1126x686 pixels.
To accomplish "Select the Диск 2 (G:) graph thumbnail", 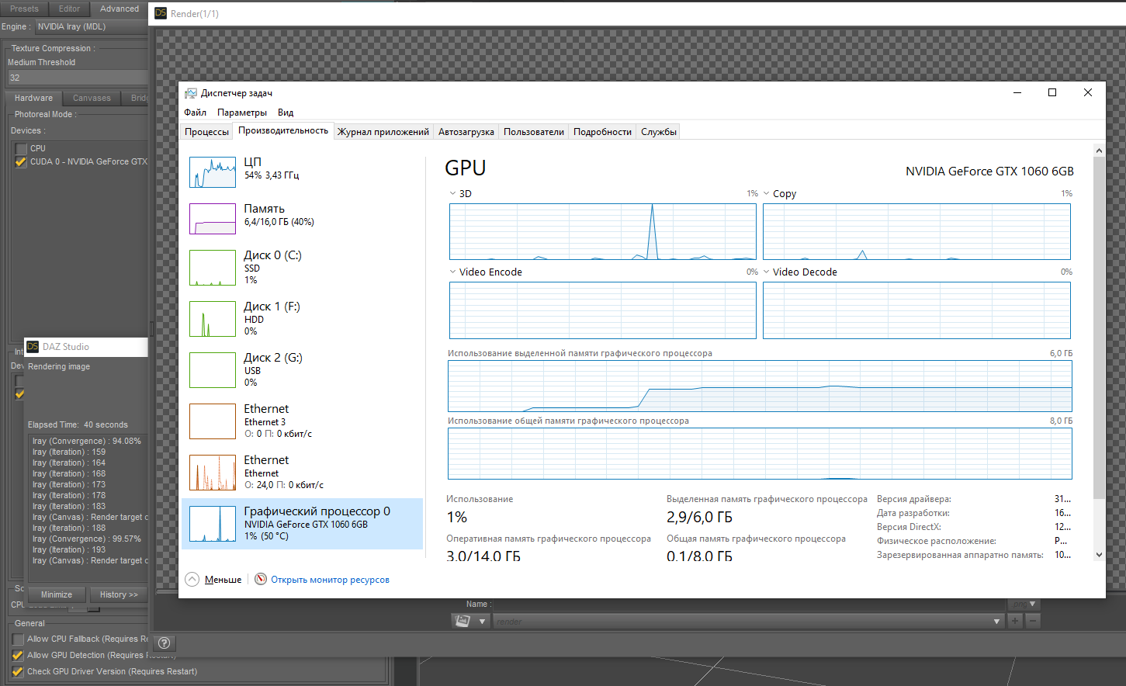I will pyautogui.click(x=213, y=370).
